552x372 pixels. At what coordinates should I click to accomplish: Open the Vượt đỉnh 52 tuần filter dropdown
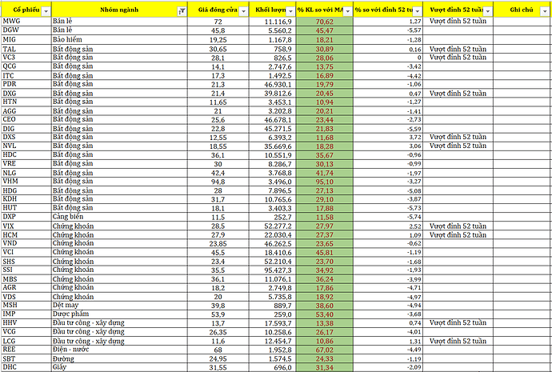click(488, 11)
